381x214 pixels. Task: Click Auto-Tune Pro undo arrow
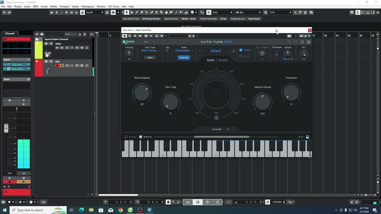coord(289,42)
